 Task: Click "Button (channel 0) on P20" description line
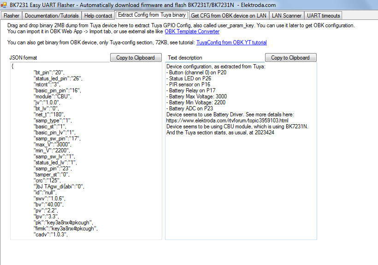pos(196,72)
